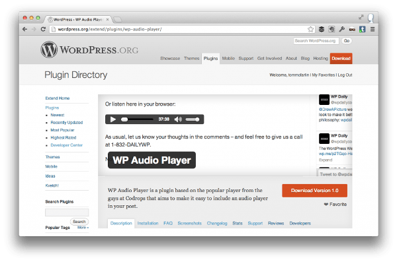
Task: Switch to the Stats tab
Action: coord(238,223)
